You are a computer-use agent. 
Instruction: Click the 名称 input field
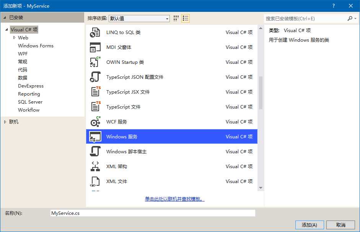(153, 213)
